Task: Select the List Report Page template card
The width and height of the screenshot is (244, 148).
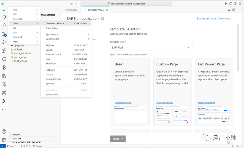Action: (214, 92)
